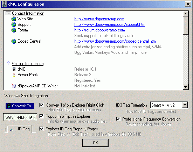Image resolution: width=193 pixels, height=152 pixels.
Task: Click the globe icon beside Forum
Action: [x=14, y=30]
